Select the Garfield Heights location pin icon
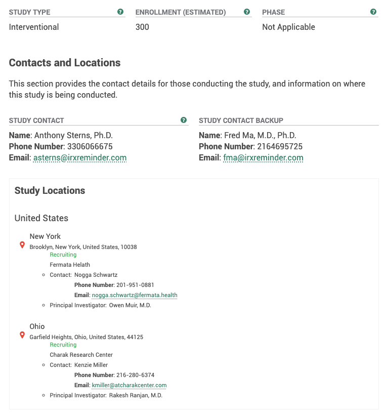This screenshot has height=414, width=387. pyautogui.click(x=22, y=335)
